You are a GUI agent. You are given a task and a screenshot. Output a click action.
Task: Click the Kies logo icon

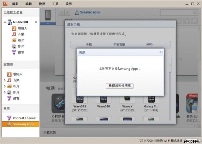pyautogui.click(x=5, y=3)
